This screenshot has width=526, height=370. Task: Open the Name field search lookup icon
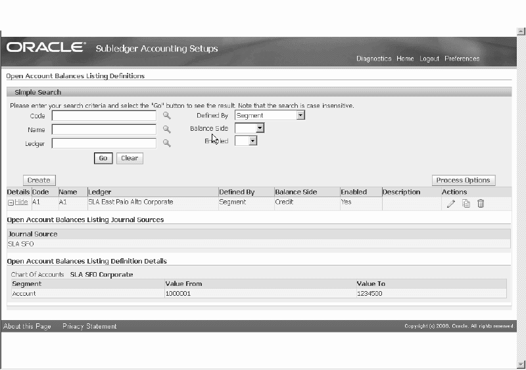tap(167, 129)
